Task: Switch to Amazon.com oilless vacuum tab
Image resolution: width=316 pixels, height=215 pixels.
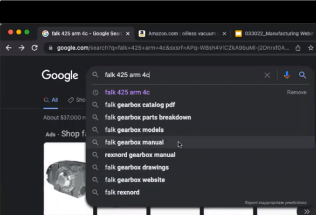Action: tap(182, 34)
